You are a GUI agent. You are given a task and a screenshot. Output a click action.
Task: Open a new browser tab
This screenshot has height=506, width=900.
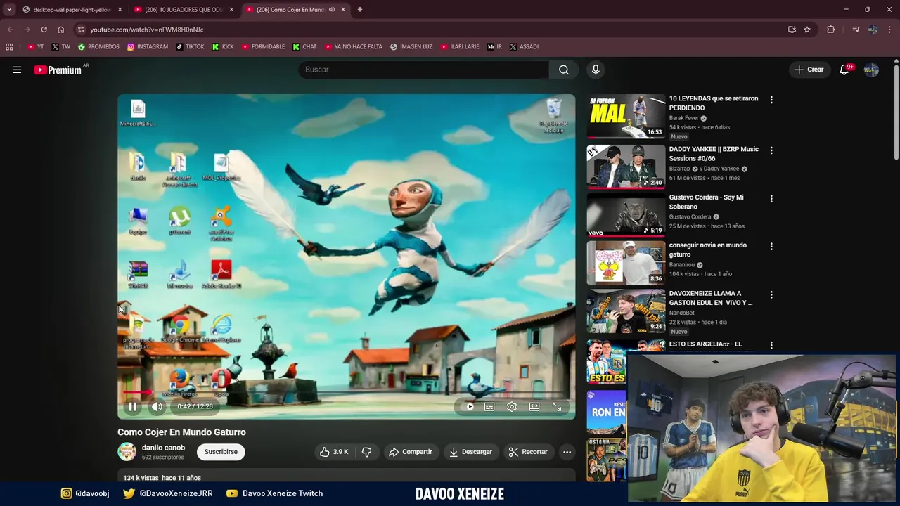click(360, 10)
